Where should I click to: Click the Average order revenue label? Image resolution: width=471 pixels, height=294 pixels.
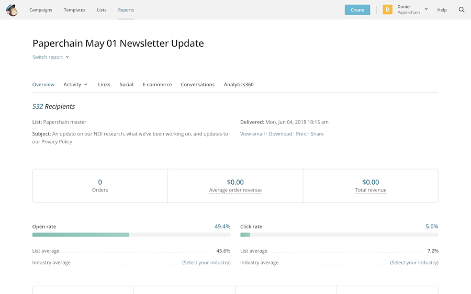pyautogui.click(x=235, y=190)
